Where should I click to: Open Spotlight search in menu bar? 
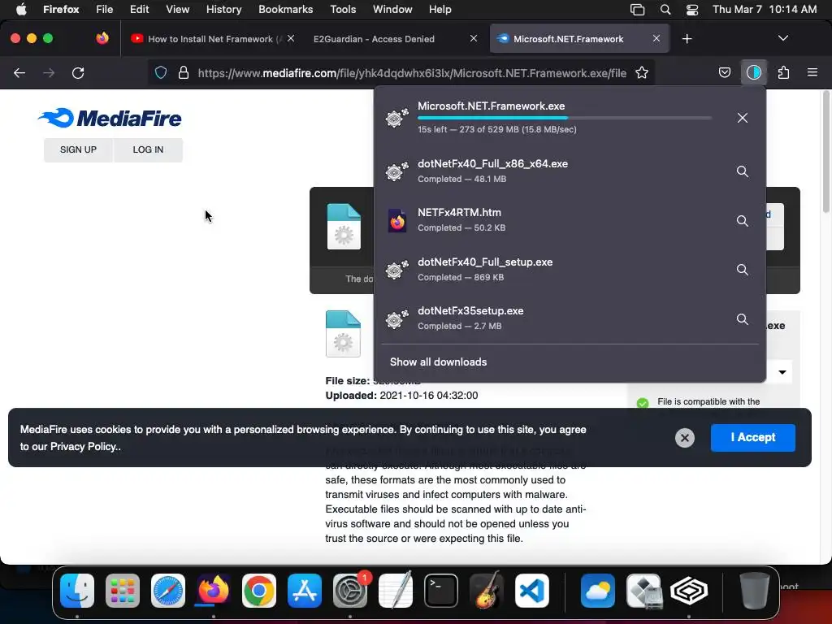click(x=665, y=10)
